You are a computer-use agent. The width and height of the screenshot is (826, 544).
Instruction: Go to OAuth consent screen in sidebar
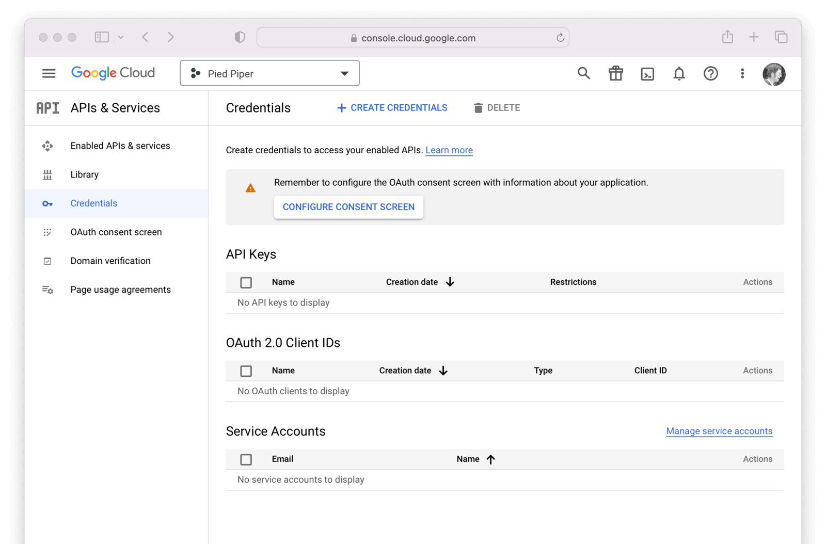click(116, 232)
